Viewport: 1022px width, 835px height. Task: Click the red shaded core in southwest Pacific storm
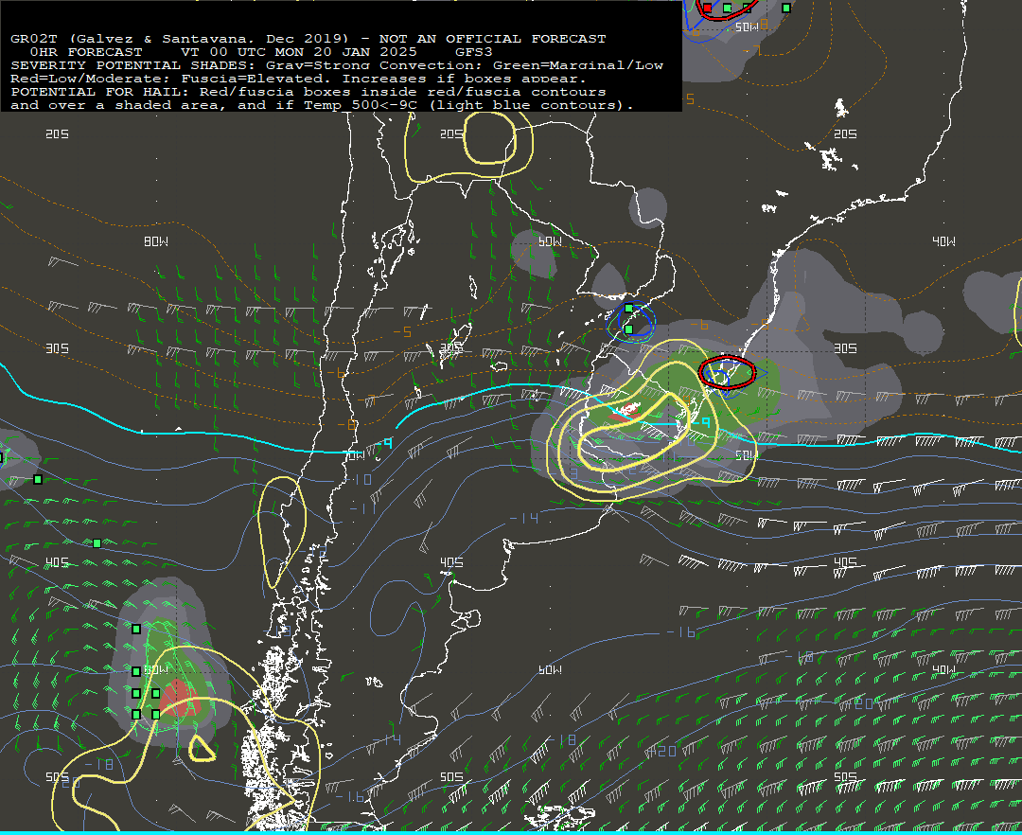tap(179, 698)
